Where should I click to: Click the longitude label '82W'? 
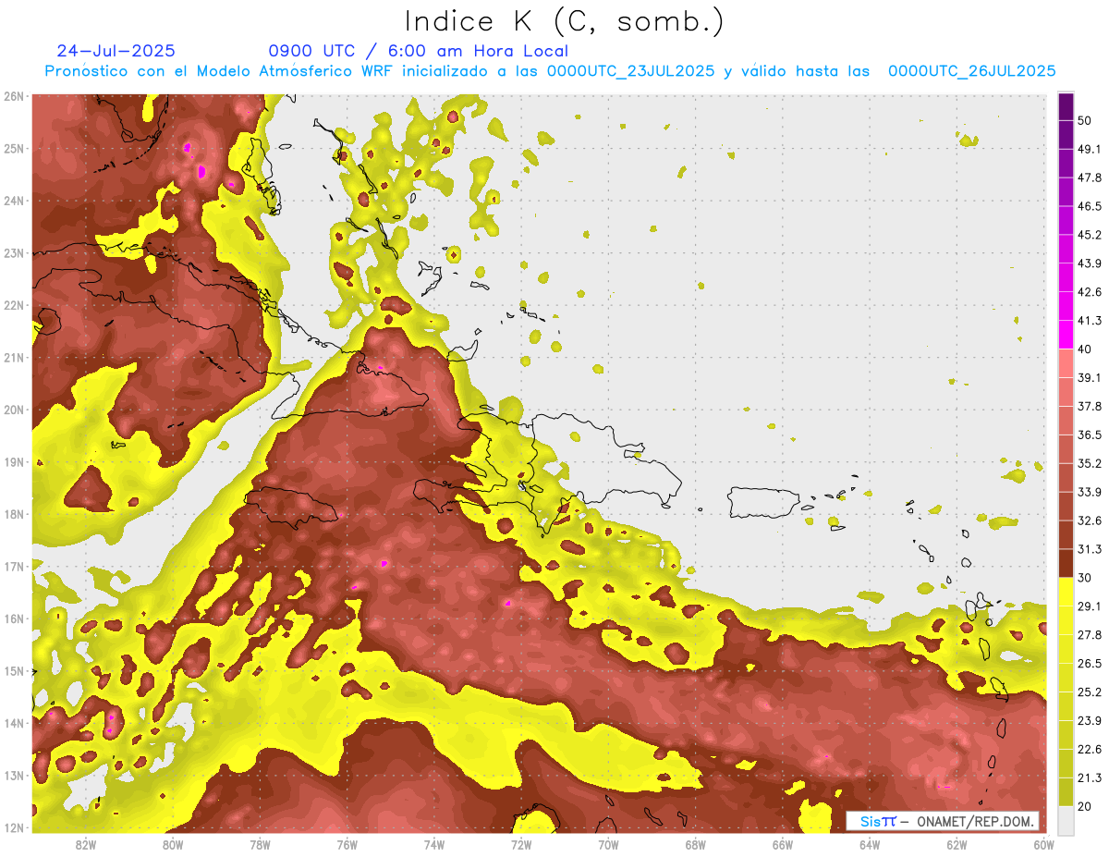click(86, 845)
